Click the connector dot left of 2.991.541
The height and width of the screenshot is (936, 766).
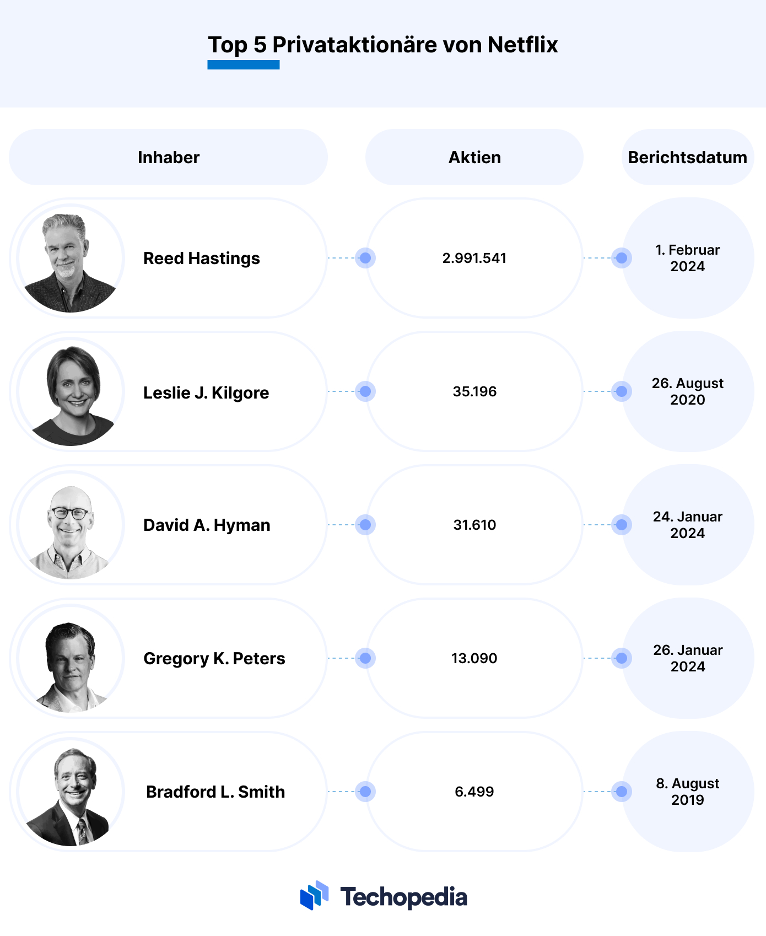[x=365, y=258]
